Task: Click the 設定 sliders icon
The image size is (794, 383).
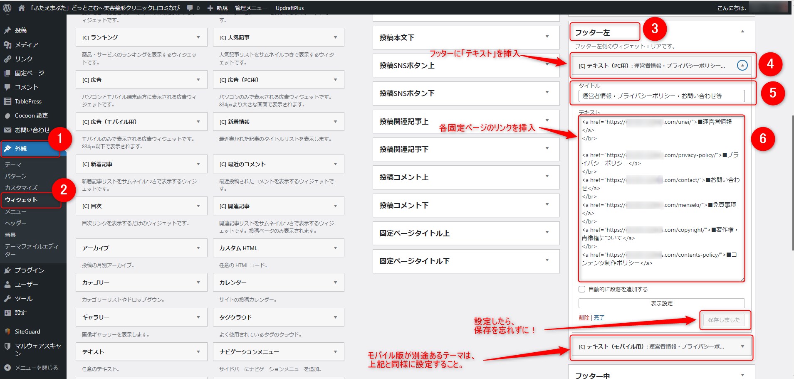Action: 7,313
